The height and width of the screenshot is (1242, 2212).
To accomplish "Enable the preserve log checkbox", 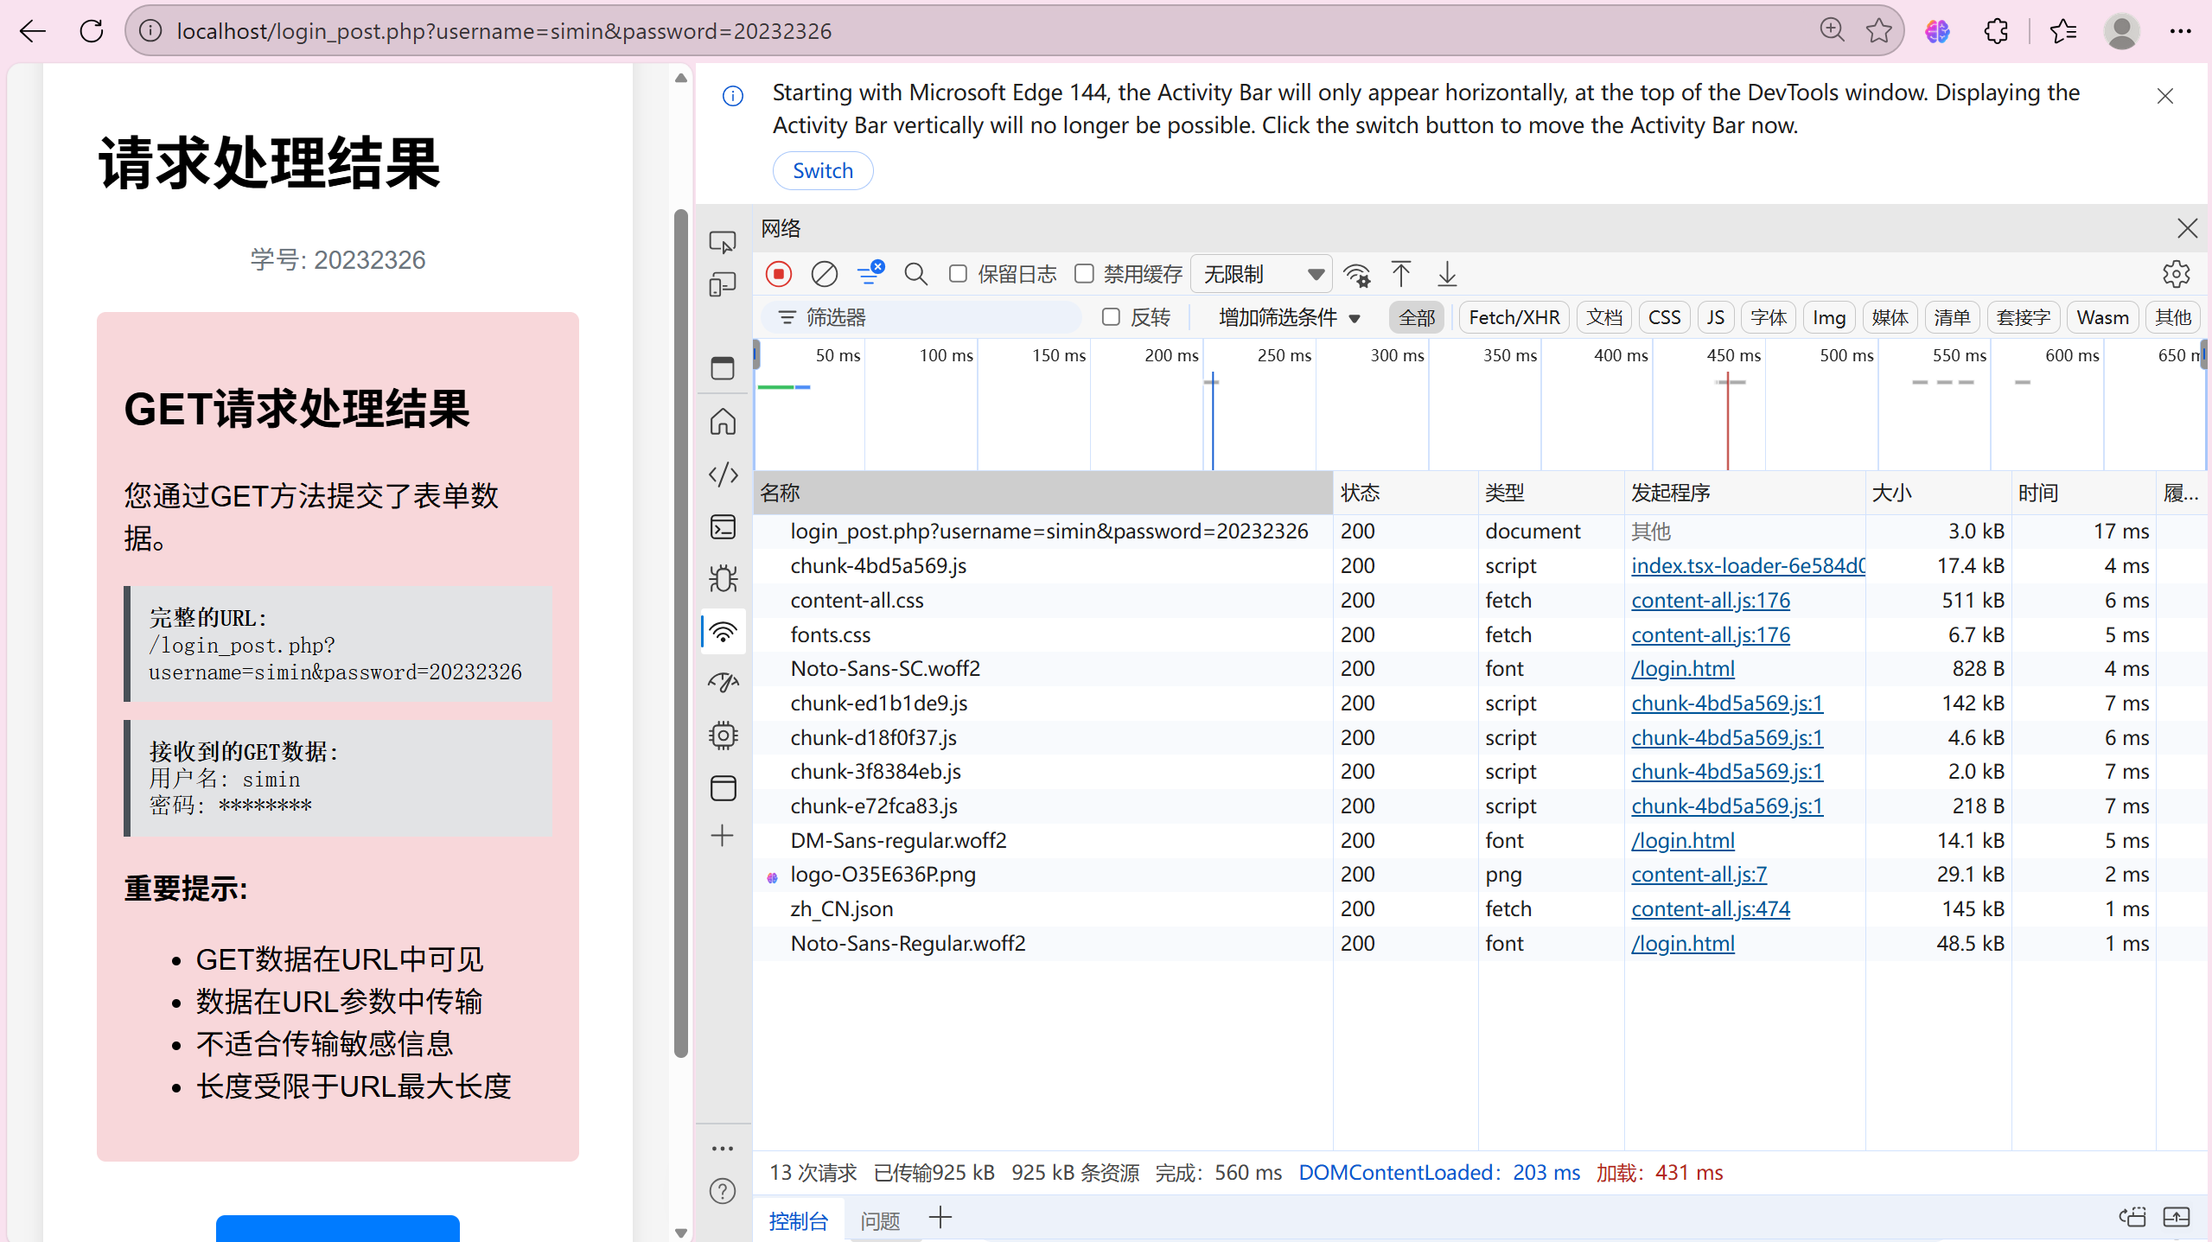I will point(958,274).
